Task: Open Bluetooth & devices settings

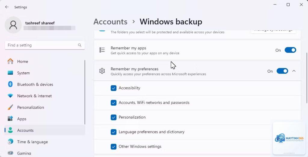Action: [45, 84]
